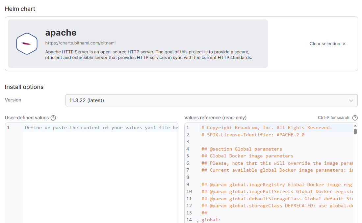Click help icon beside Ctrl+F for search

[355, 118]
